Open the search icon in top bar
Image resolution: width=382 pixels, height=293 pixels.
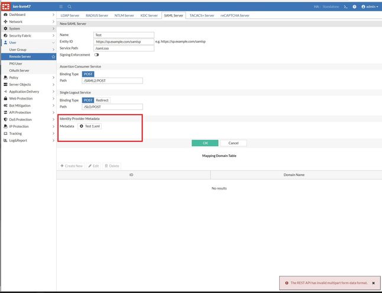click(x=69, y=7)
